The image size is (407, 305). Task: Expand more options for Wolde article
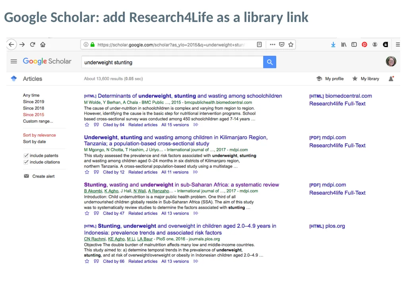[x=196, y=125]
